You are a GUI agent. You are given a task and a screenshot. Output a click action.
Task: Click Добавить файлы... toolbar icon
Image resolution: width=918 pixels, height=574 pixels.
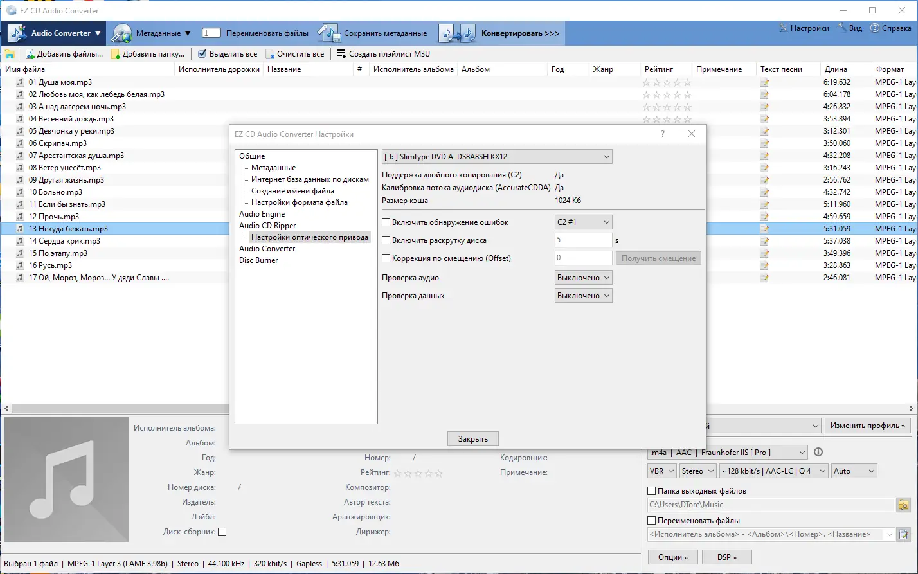(x=30, y=54)
